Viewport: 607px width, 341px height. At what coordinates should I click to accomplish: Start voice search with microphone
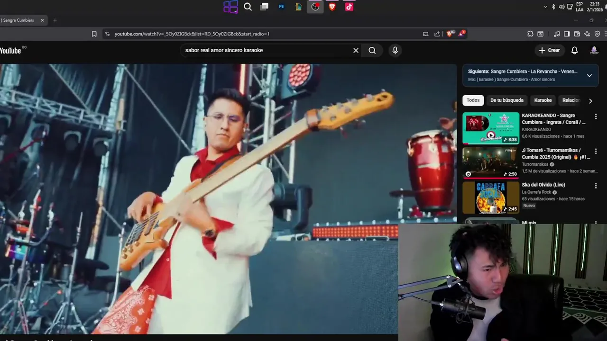coord(395,50)
